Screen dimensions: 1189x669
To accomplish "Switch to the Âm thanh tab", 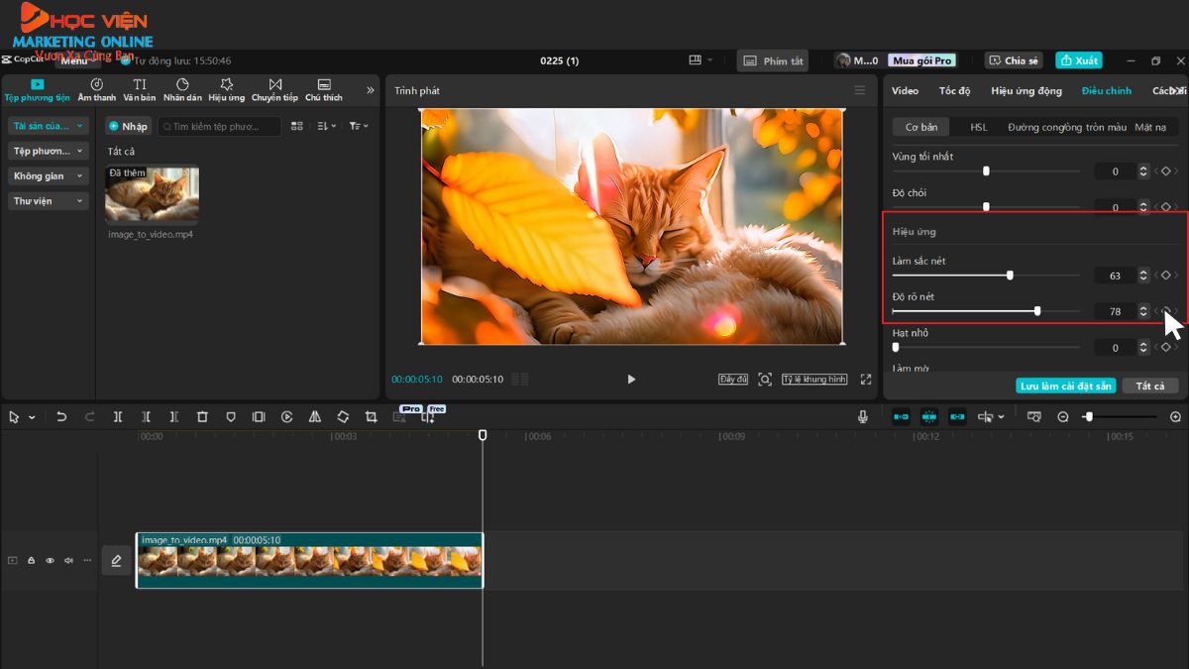I will pos(97,90).
